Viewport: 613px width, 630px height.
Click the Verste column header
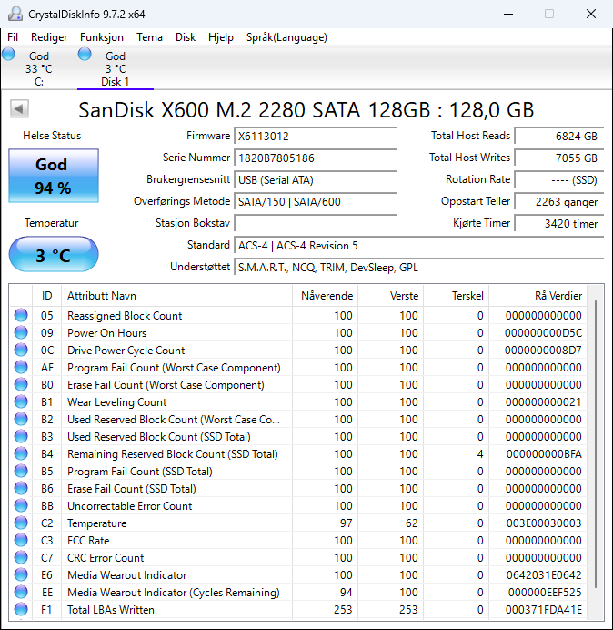[390, 296]
